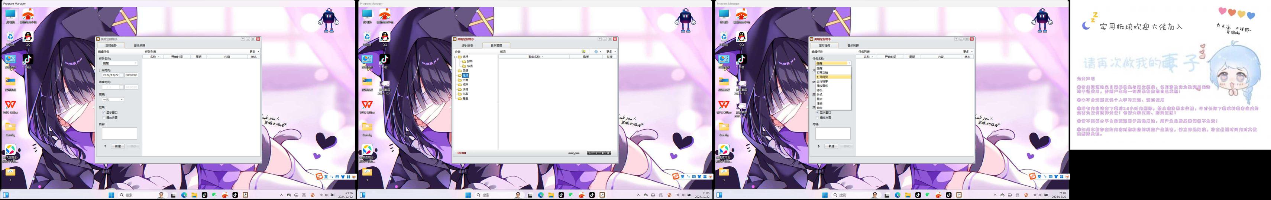Viewport: 1271px width, 200px height.
Task: Click 定时任务 tab in left window
Action: click(x=110, y=46)
